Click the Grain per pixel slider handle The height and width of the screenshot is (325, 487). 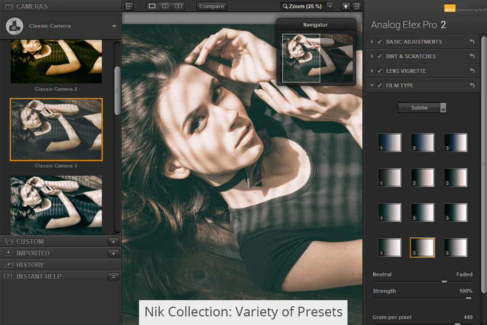pos(457,324)
